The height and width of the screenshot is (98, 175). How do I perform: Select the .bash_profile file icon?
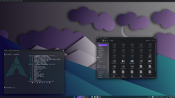[114, 72]
